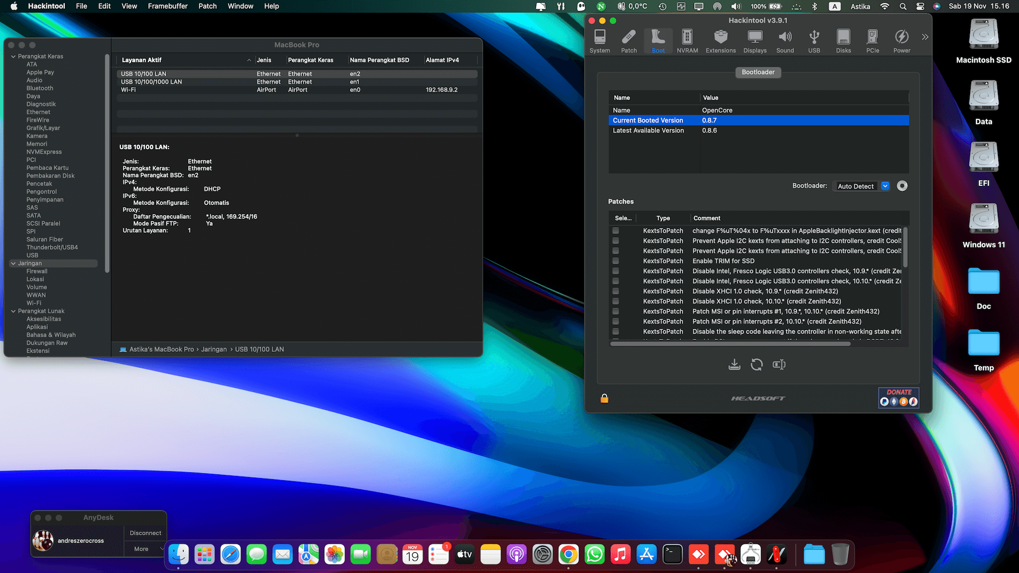Screen dimensions: 1019x573
Task: Click the DONATE button in Hackintool
Action: pos(899,397)
